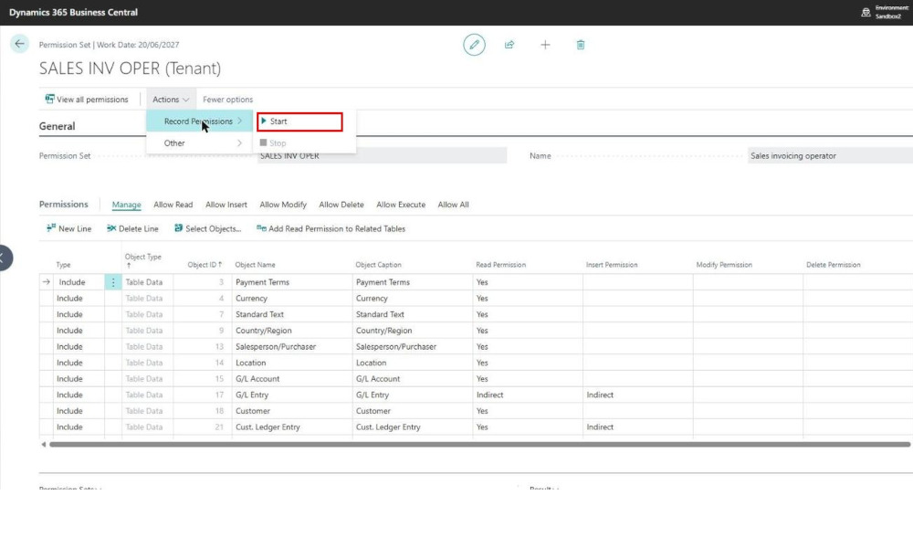Select the Location object name cell
The width and height of the screenshot is (913, 548).
click(292, 363)
